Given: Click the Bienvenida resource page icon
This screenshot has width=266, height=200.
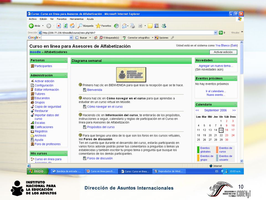Looking at the screenshot, I should point(85,90).
